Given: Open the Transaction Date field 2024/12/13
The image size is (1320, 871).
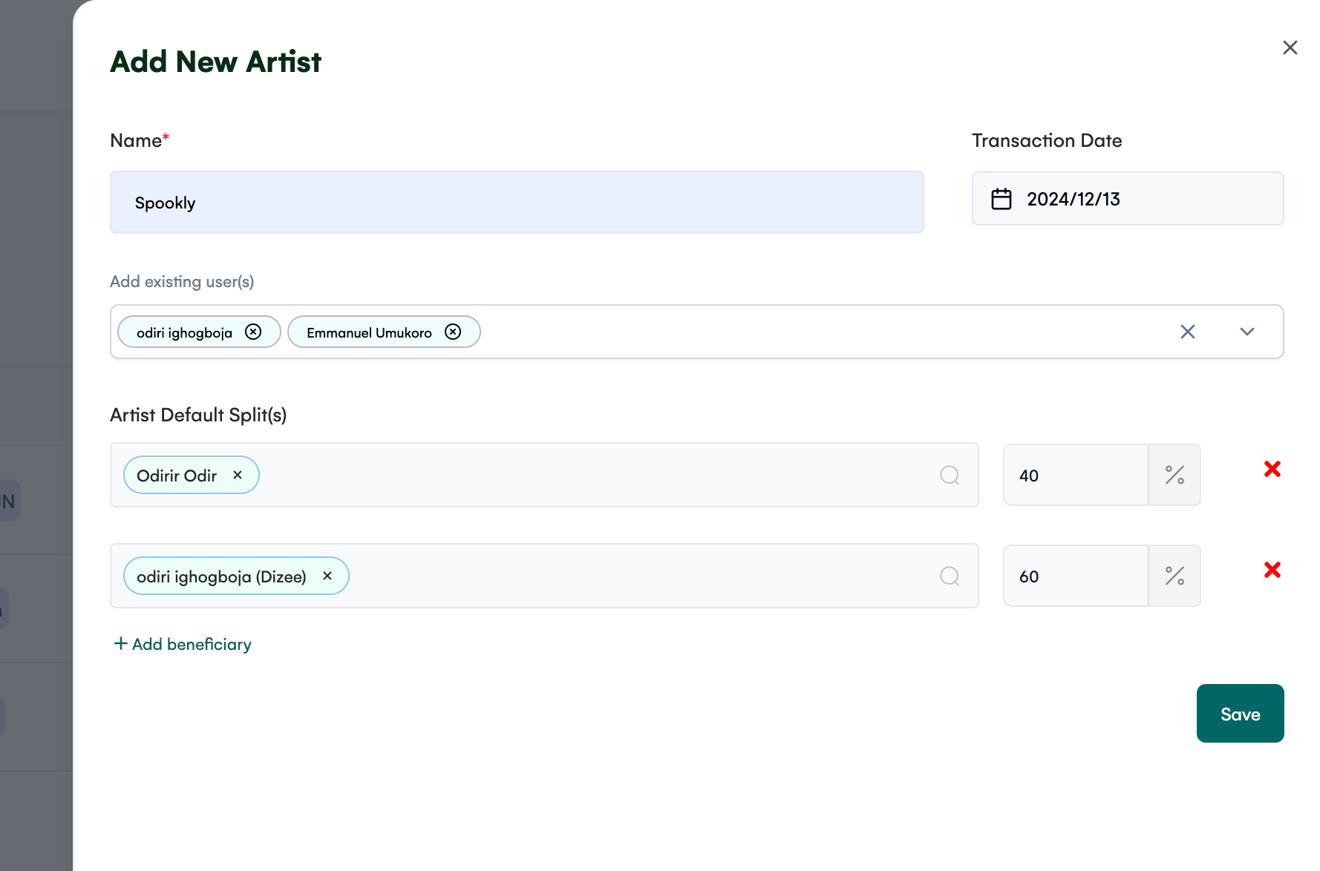Looking at the screenshot, I should point(1128,199).
